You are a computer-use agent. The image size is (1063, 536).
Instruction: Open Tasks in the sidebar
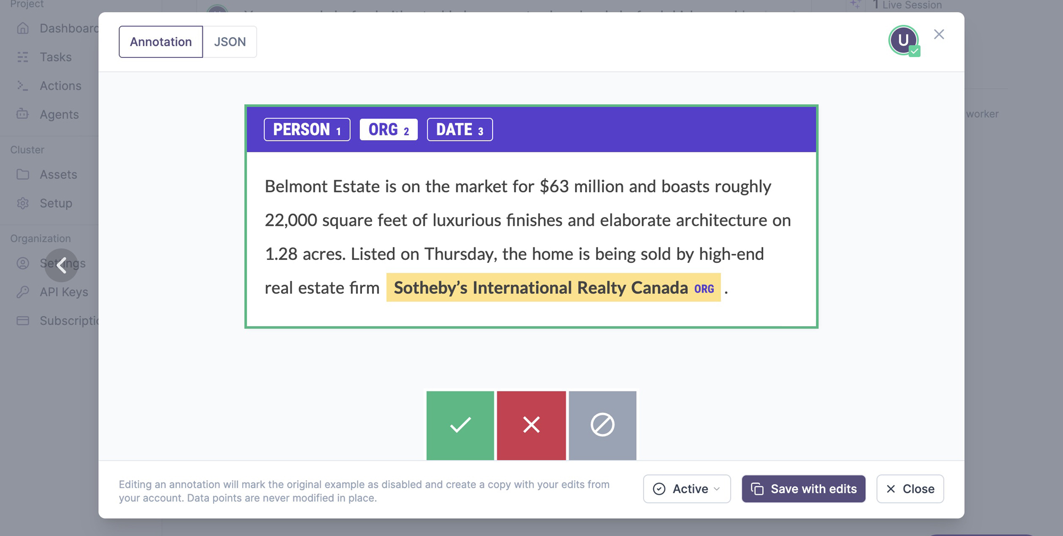55,57
